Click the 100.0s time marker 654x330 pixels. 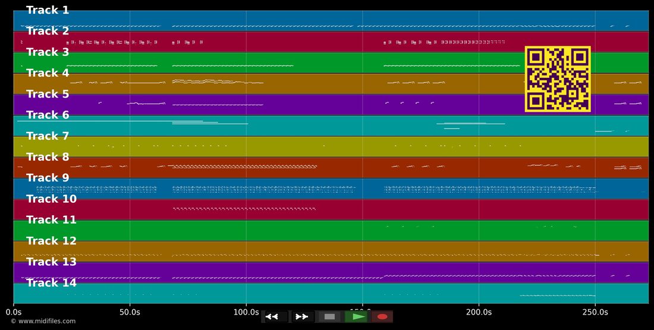point(246,312)
